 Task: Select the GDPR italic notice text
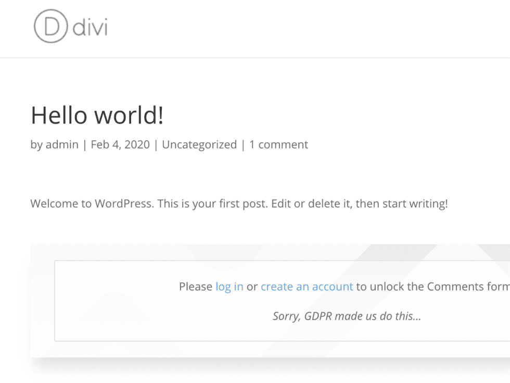(346, 316)
